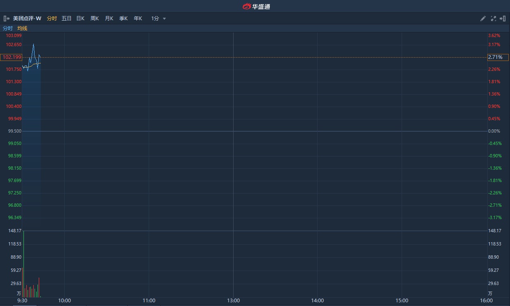Open the 周K weekly candlestick tab
Image resolution: width=510 pixels, height=306 pixels.
(95, 19)
